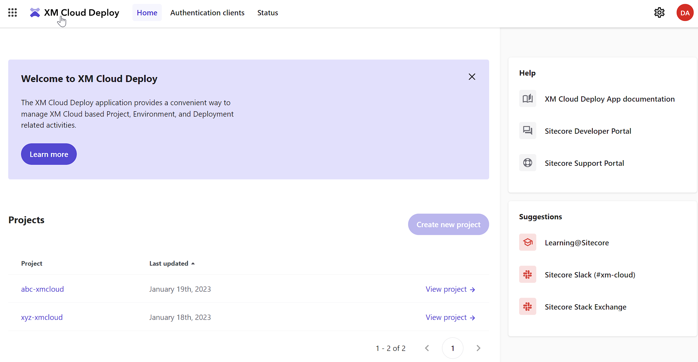This screenshot has height=362, width=698.
Task: Open the xyz-xmcloud project
Action: pyautogui.click(x=42, y=317)
